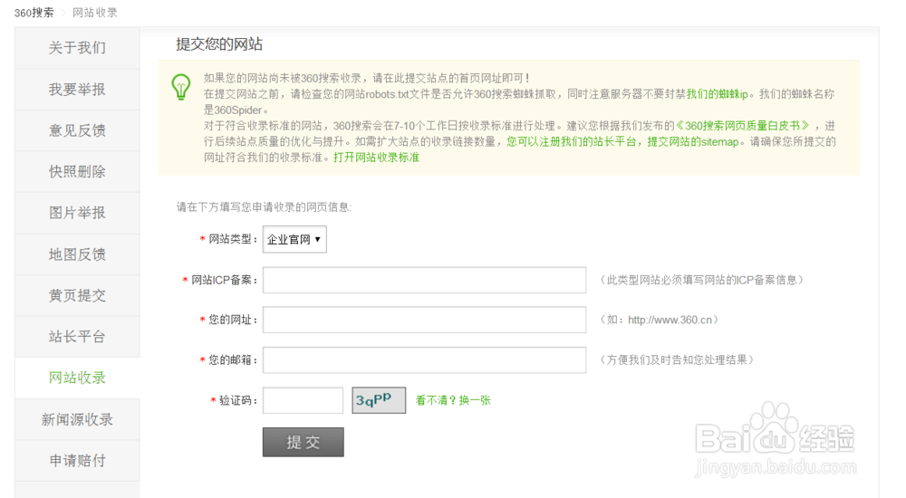The height and width of the screenshot is (498, 906).
Task: Click the 请在下方填写您申请收录的网页信息 text
Action: click(264, 206)
